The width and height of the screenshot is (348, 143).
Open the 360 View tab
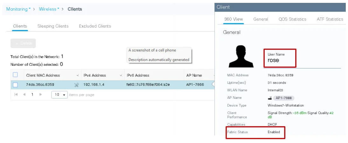click(x=233, y=19)
